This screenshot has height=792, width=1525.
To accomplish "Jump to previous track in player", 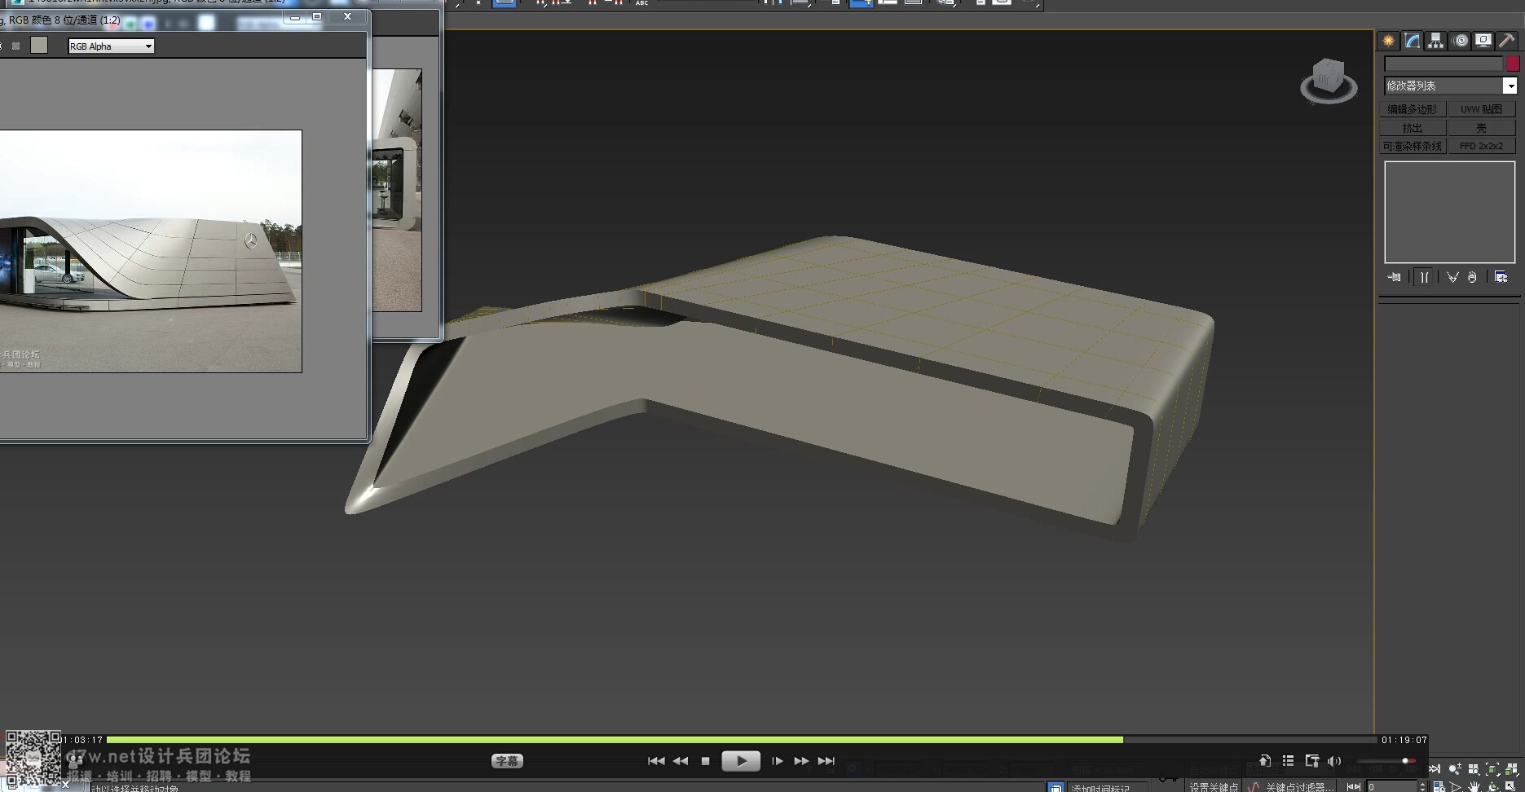I will click(x=656, y=761).
